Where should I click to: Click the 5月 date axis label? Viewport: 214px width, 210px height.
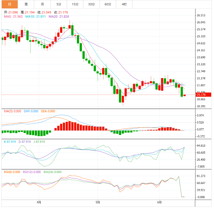(98, 202)
